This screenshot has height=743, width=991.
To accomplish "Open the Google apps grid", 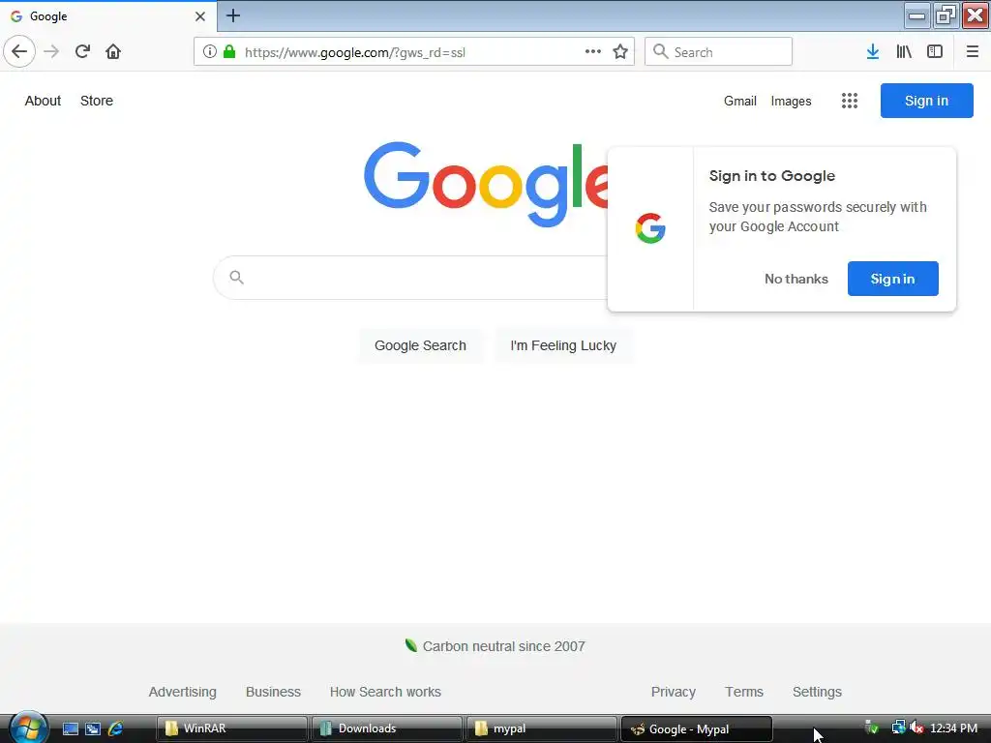I will [850, 101].
